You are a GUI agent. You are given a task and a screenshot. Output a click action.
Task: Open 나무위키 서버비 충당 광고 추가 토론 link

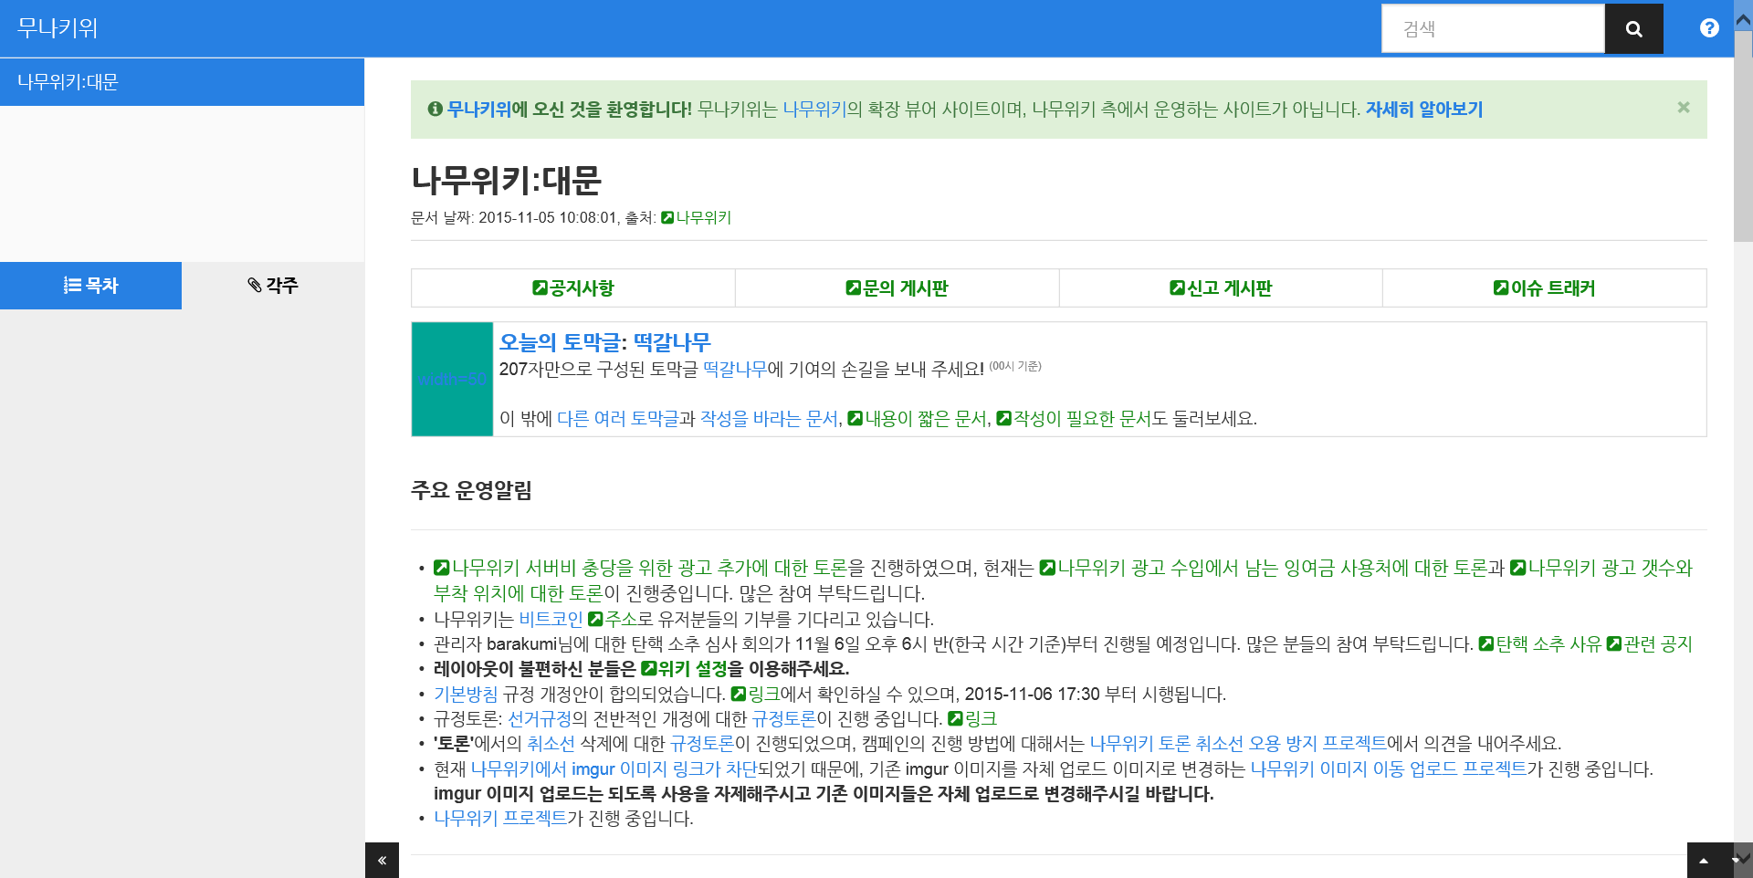pyautogui.click(x=641, y=568)
